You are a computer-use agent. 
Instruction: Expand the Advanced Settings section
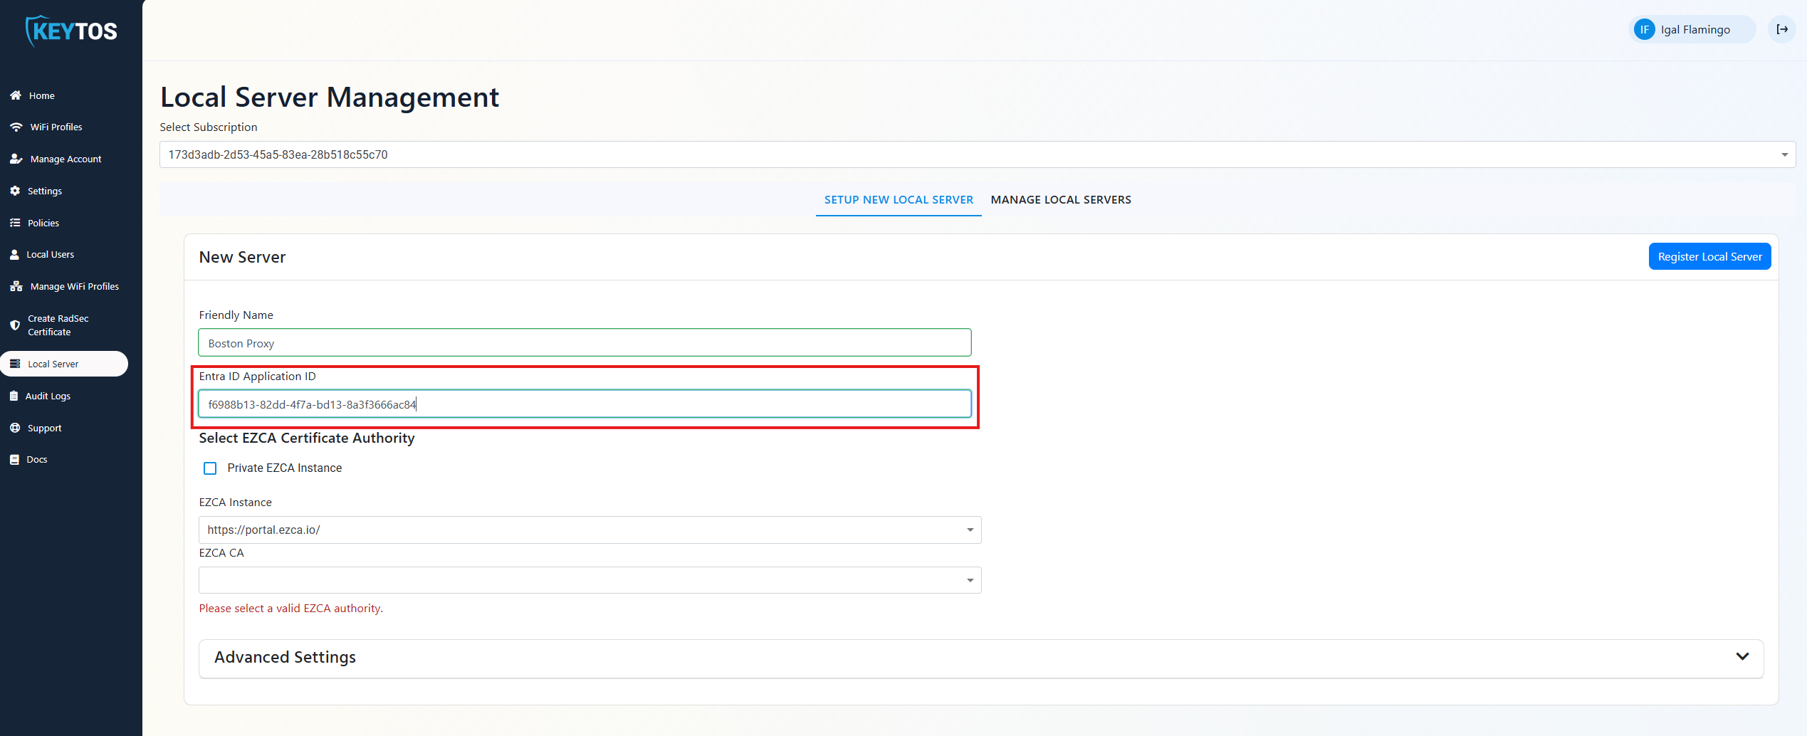click(x=981, y=658)
